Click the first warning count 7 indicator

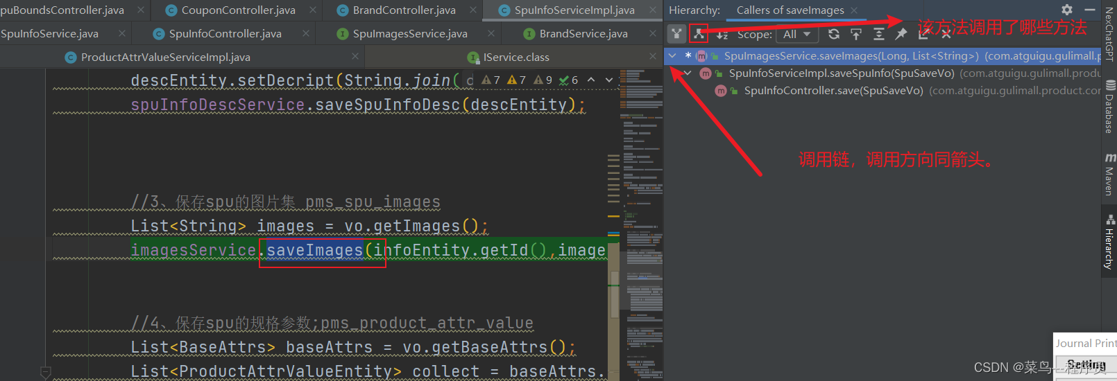(x=491, y=80)
